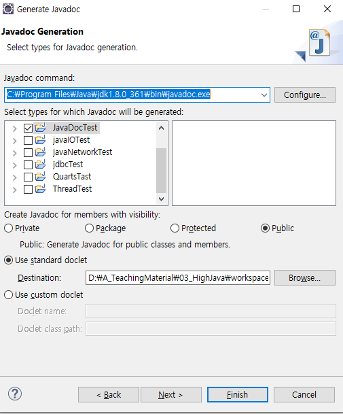
Task: Maximize the Generate Javadoc window
Action: tap(296, 9)
